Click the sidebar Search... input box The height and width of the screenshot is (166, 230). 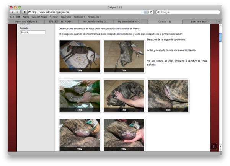click(x=33, y=33)
